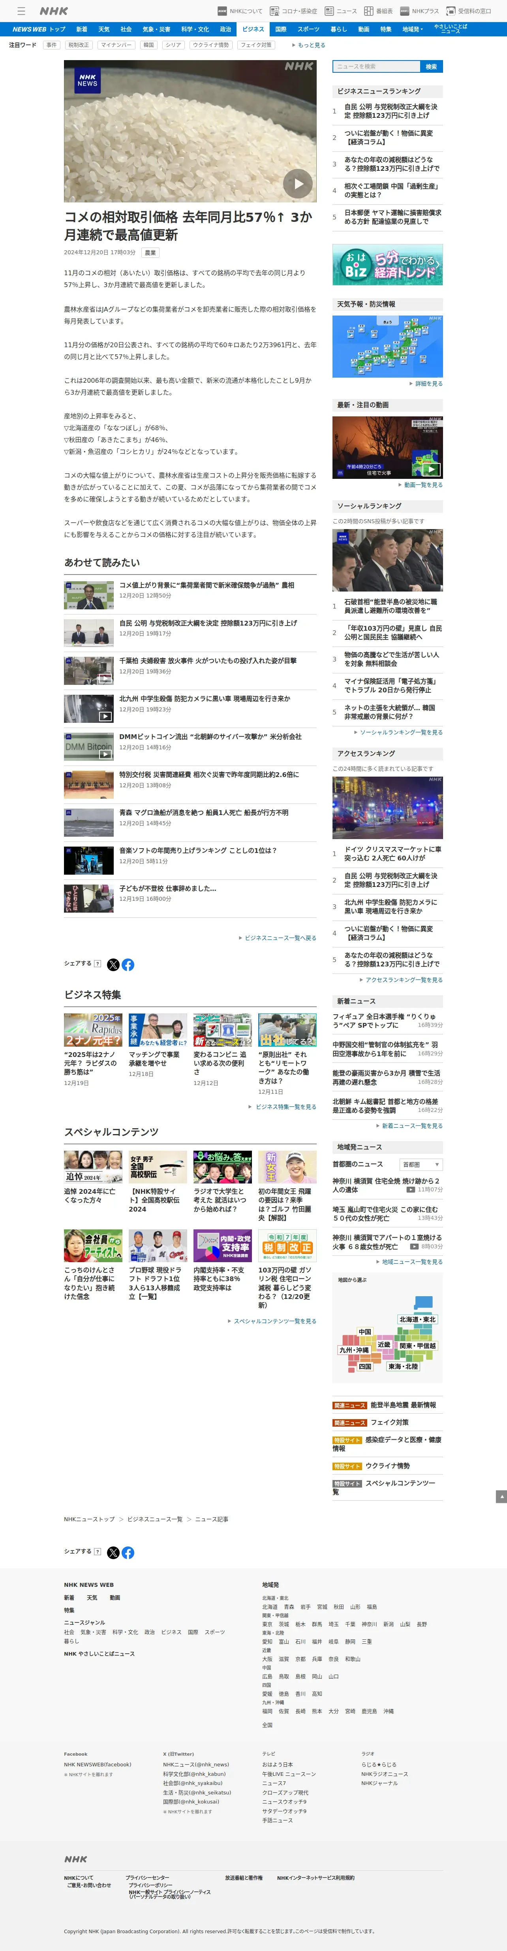This screenshot has height=1951, width=507.
Task: Share on X via bottom breadcrumb area icon
Action: coord(113,1553)
